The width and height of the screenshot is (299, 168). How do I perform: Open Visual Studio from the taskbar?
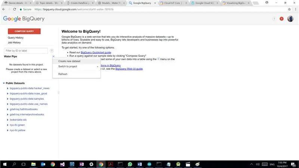(x=62, y=164)
